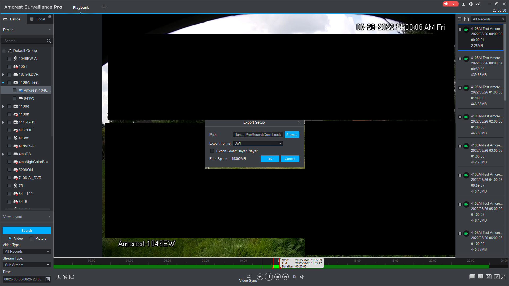Click the download recording icon
This screenshot has width=509, height=286.
point(59,277)
